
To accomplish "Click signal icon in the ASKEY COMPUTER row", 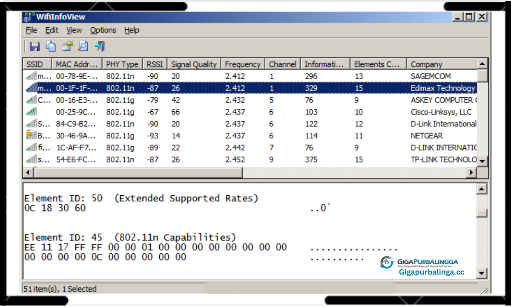I will pyautogui.click(x=31, y=100).
